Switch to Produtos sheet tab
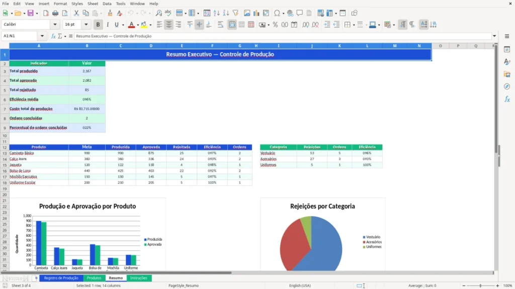The height and width of the screenshot is (289, 515). (94, 278)
